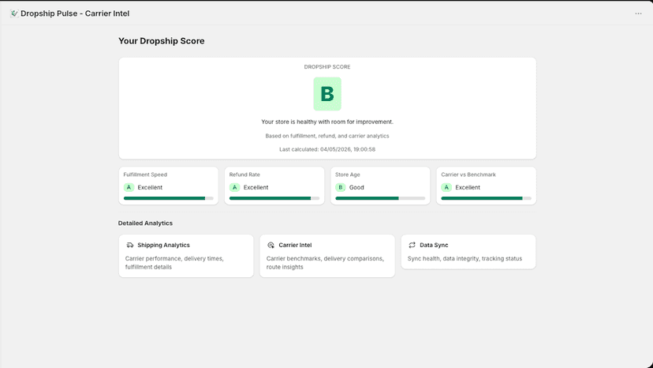653x368 pixels.
Task: Click 'Your store is healthy with room for improvement.'
Action: pos(327,122)
